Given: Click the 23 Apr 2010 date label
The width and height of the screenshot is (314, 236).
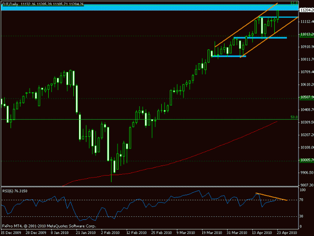Looking at the screenshot, I should 287,233.
